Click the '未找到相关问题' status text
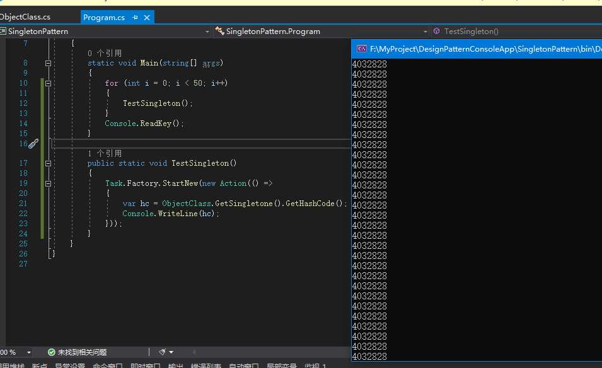Image resolution: width=602 pixels, height=368 pixels. pyautogui.click(x=82, y=352)
